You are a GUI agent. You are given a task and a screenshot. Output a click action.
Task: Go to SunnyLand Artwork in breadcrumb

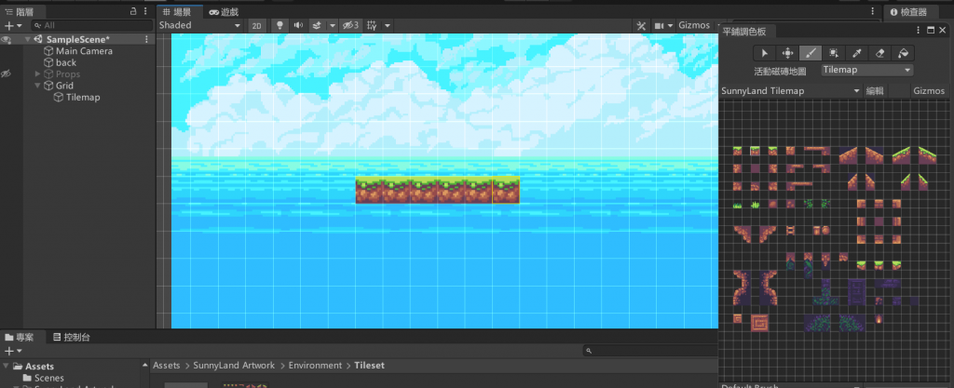(234, 366)
